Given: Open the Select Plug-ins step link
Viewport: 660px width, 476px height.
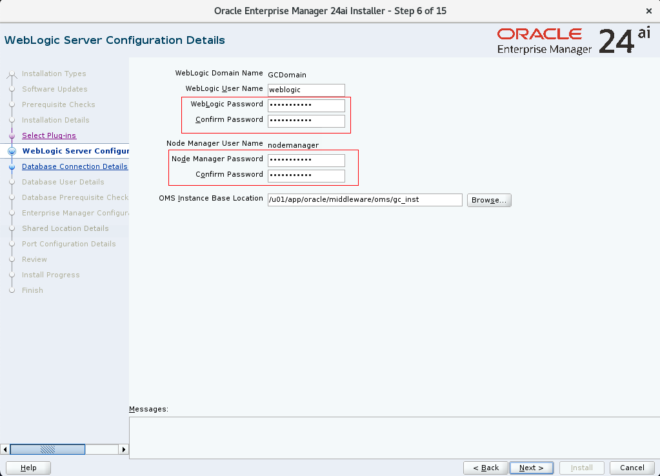Looking at the screenshot, I should tap(49, 135).
